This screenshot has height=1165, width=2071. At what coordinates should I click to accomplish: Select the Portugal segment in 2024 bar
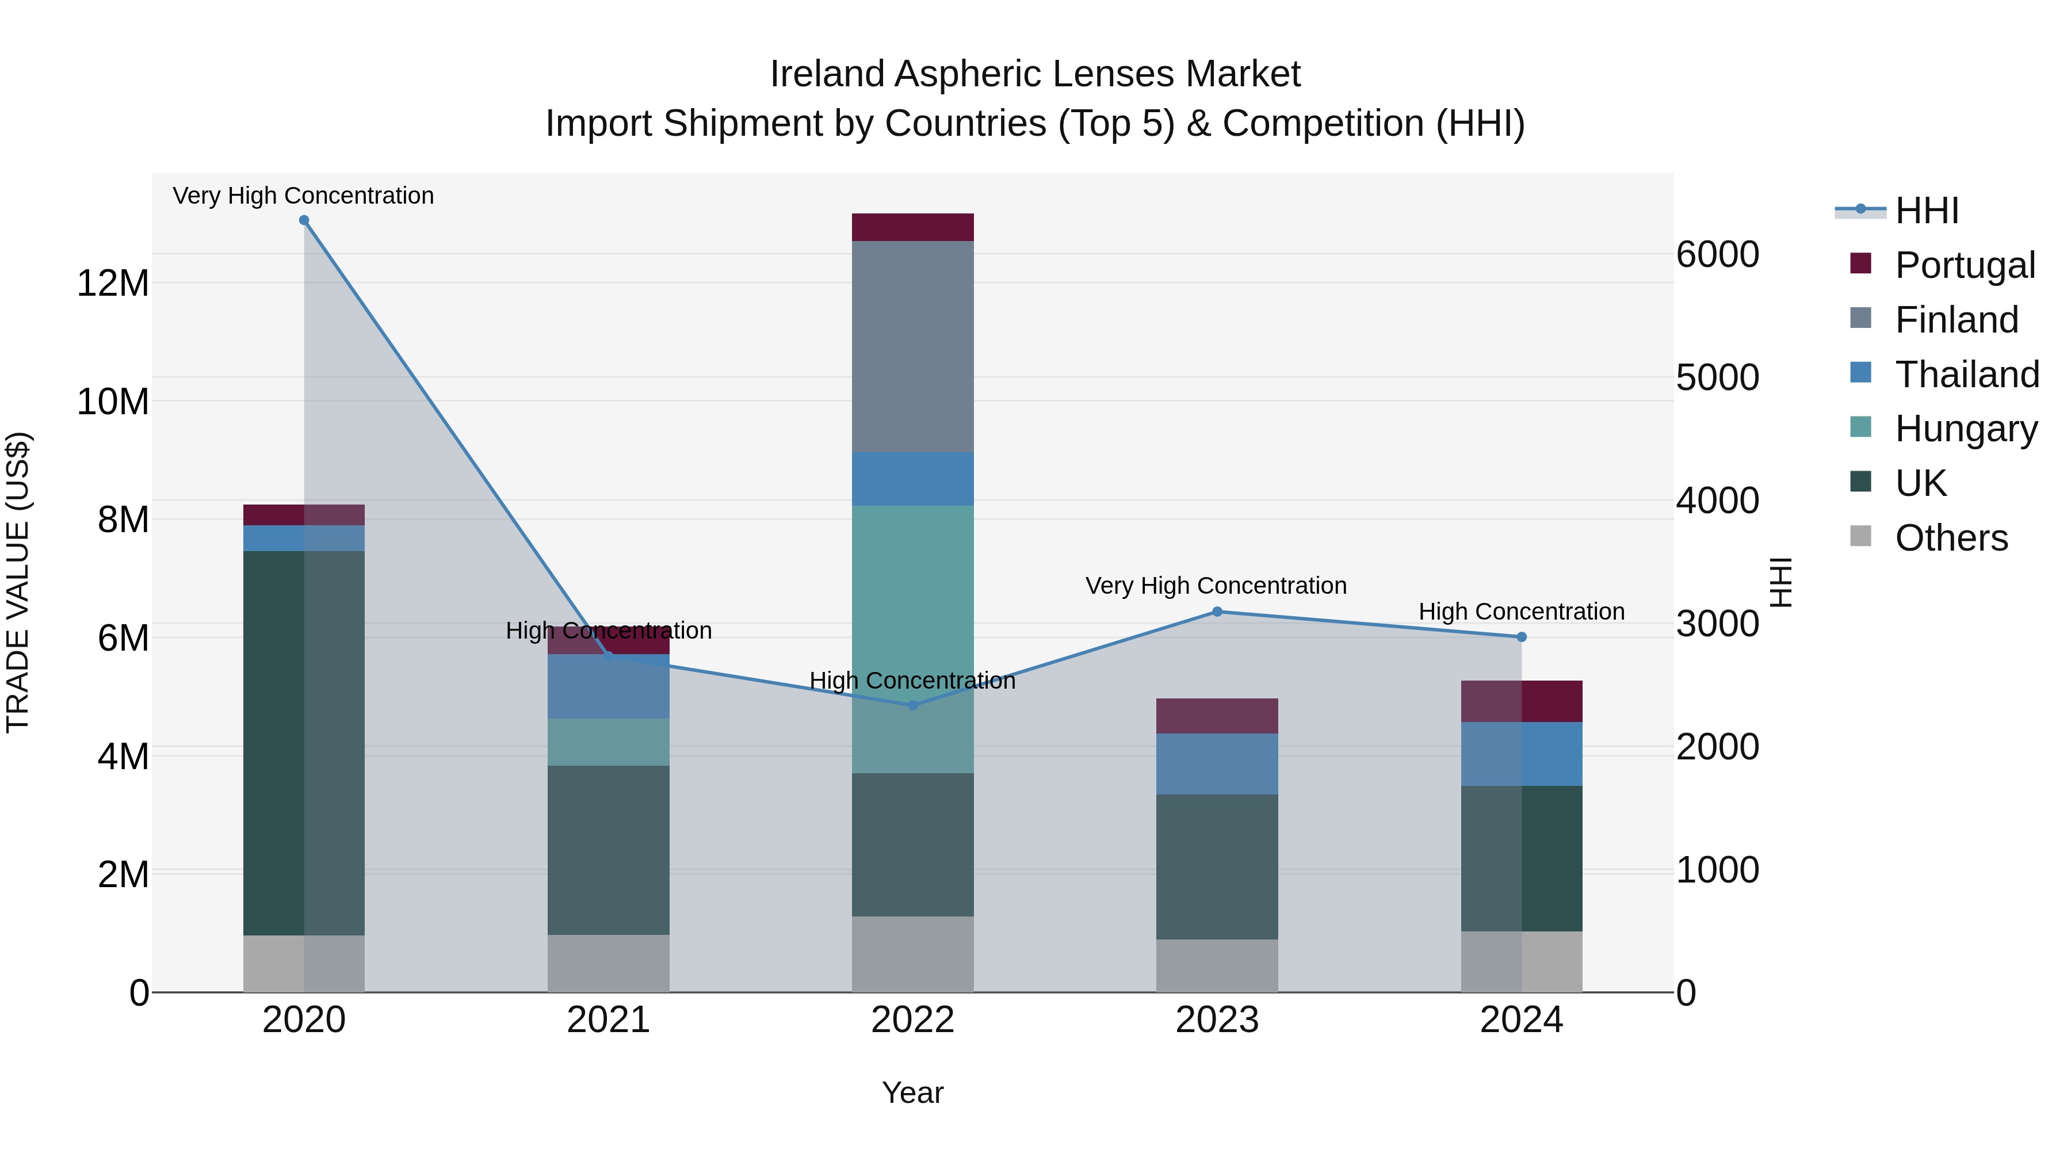(x=1521, y=701)
